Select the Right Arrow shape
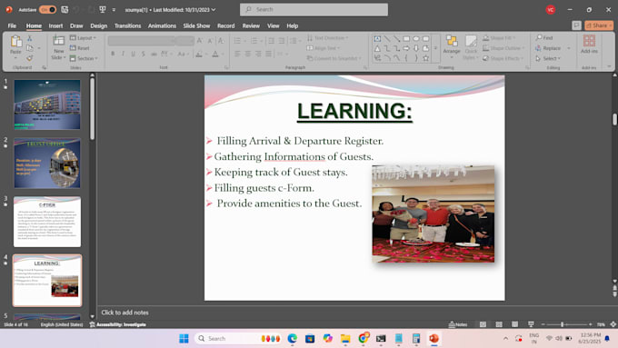This screenshot has height=348, width=618. click(406, 48)
